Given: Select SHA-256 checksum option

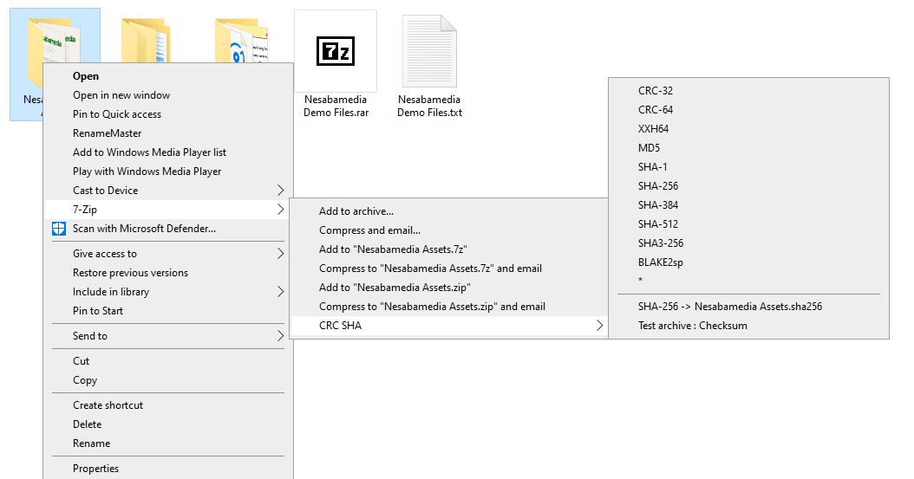Looking at the screenshot, I should 658,186.
